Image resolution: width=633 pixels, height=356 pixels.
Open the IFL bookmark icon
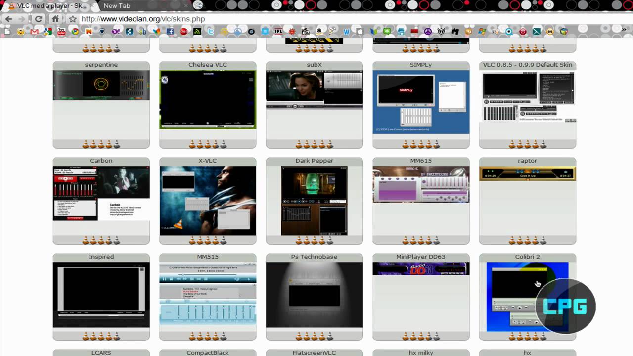278,31
